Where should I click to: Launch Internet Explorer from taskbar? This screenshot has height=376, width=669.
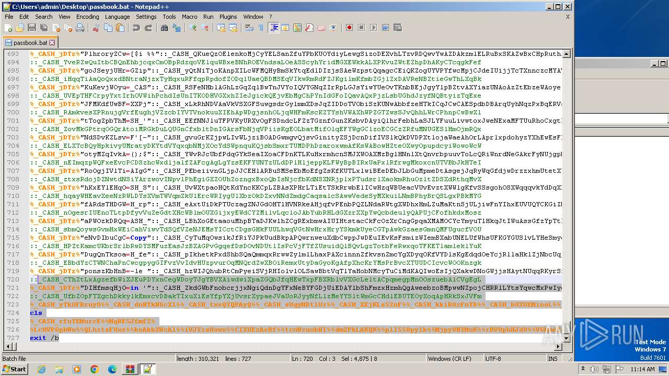coord(41,369)
